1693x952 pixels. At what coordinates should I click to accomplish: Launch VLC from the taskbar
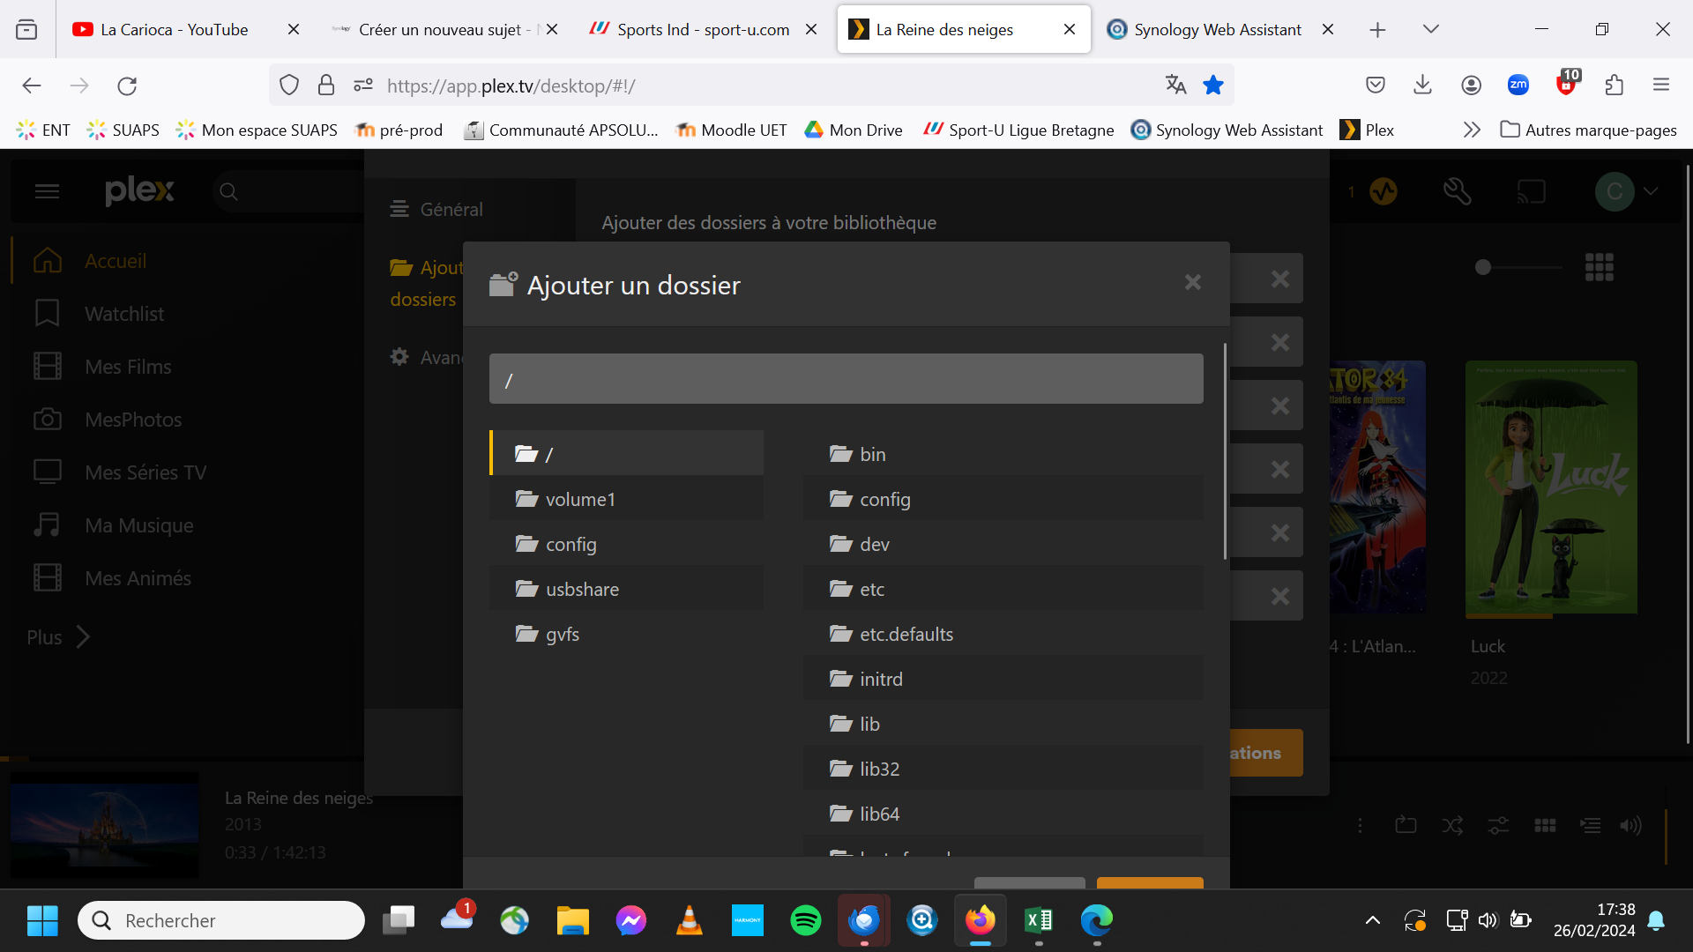point(689,920)
